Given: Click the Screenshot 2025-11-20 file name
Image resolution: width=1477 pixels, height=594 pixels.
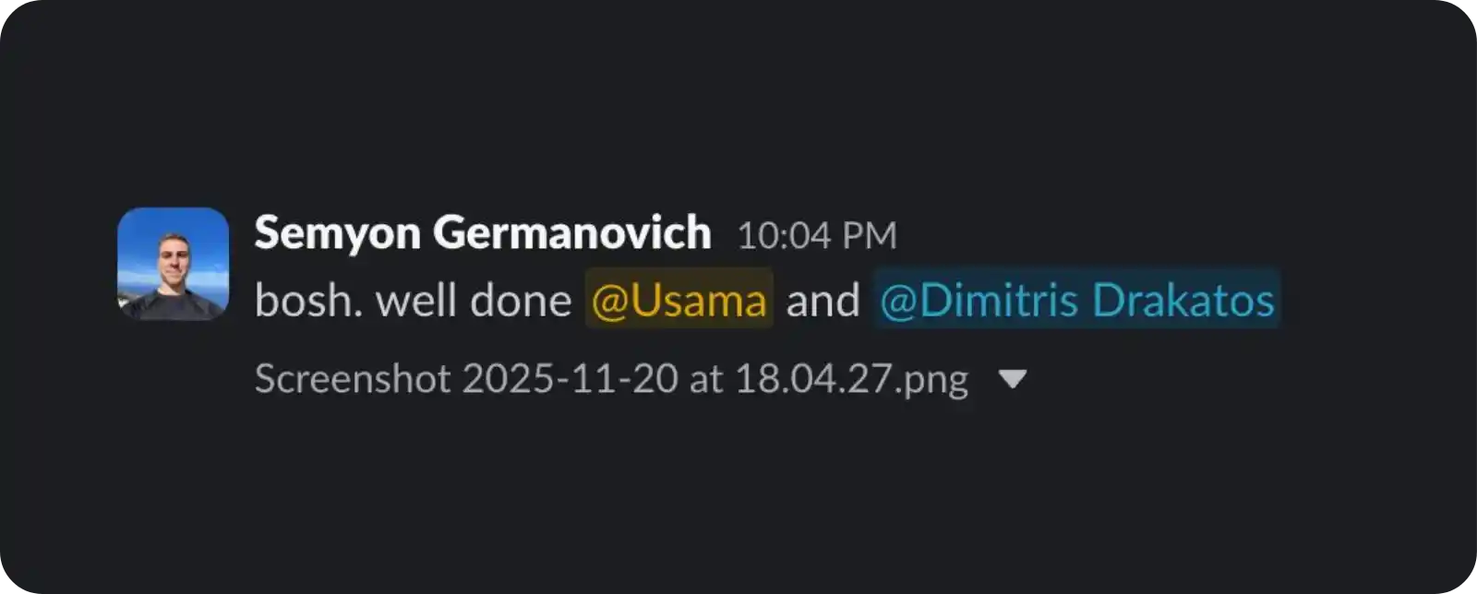Looking at the screenshot, I should click(x=611, y=379).
